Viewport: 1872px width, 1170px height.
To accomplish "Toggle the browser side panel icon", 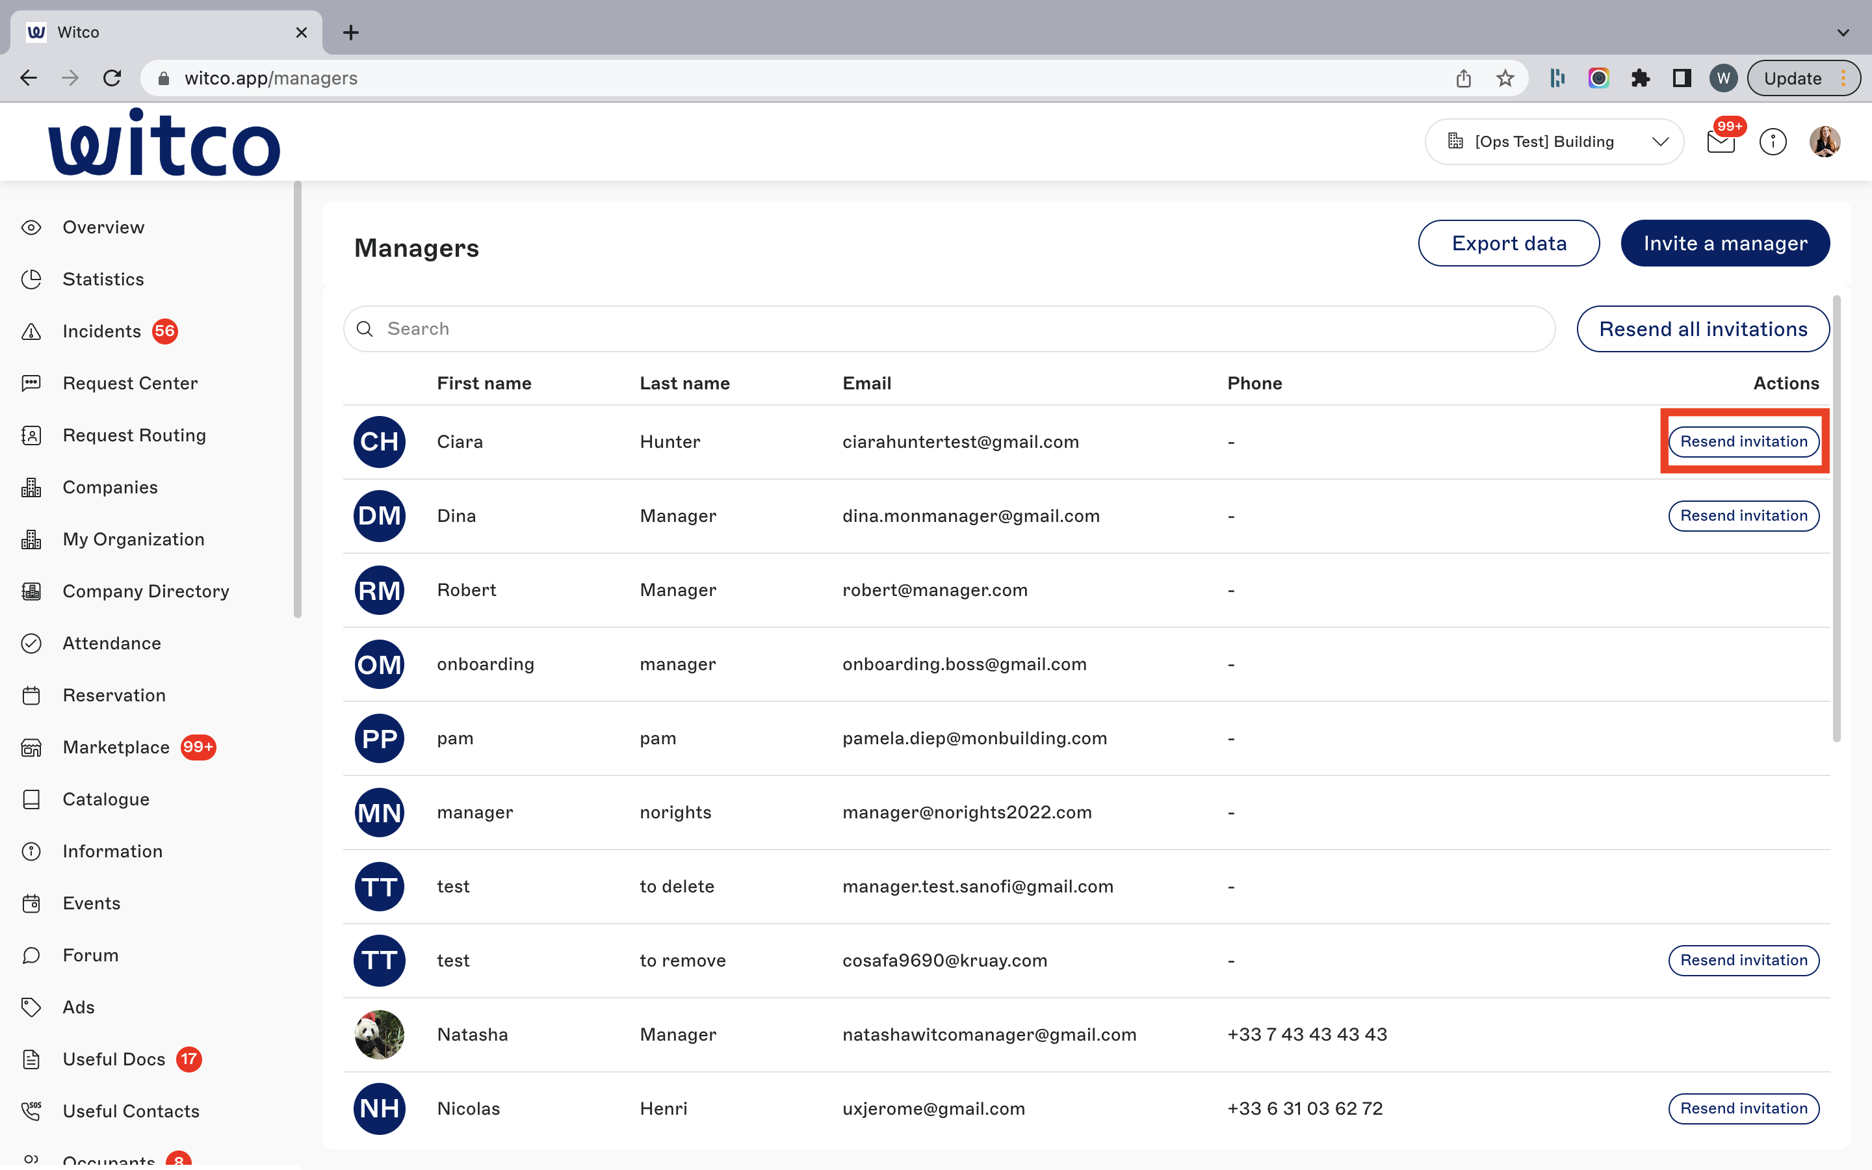I will [1682, 78].
